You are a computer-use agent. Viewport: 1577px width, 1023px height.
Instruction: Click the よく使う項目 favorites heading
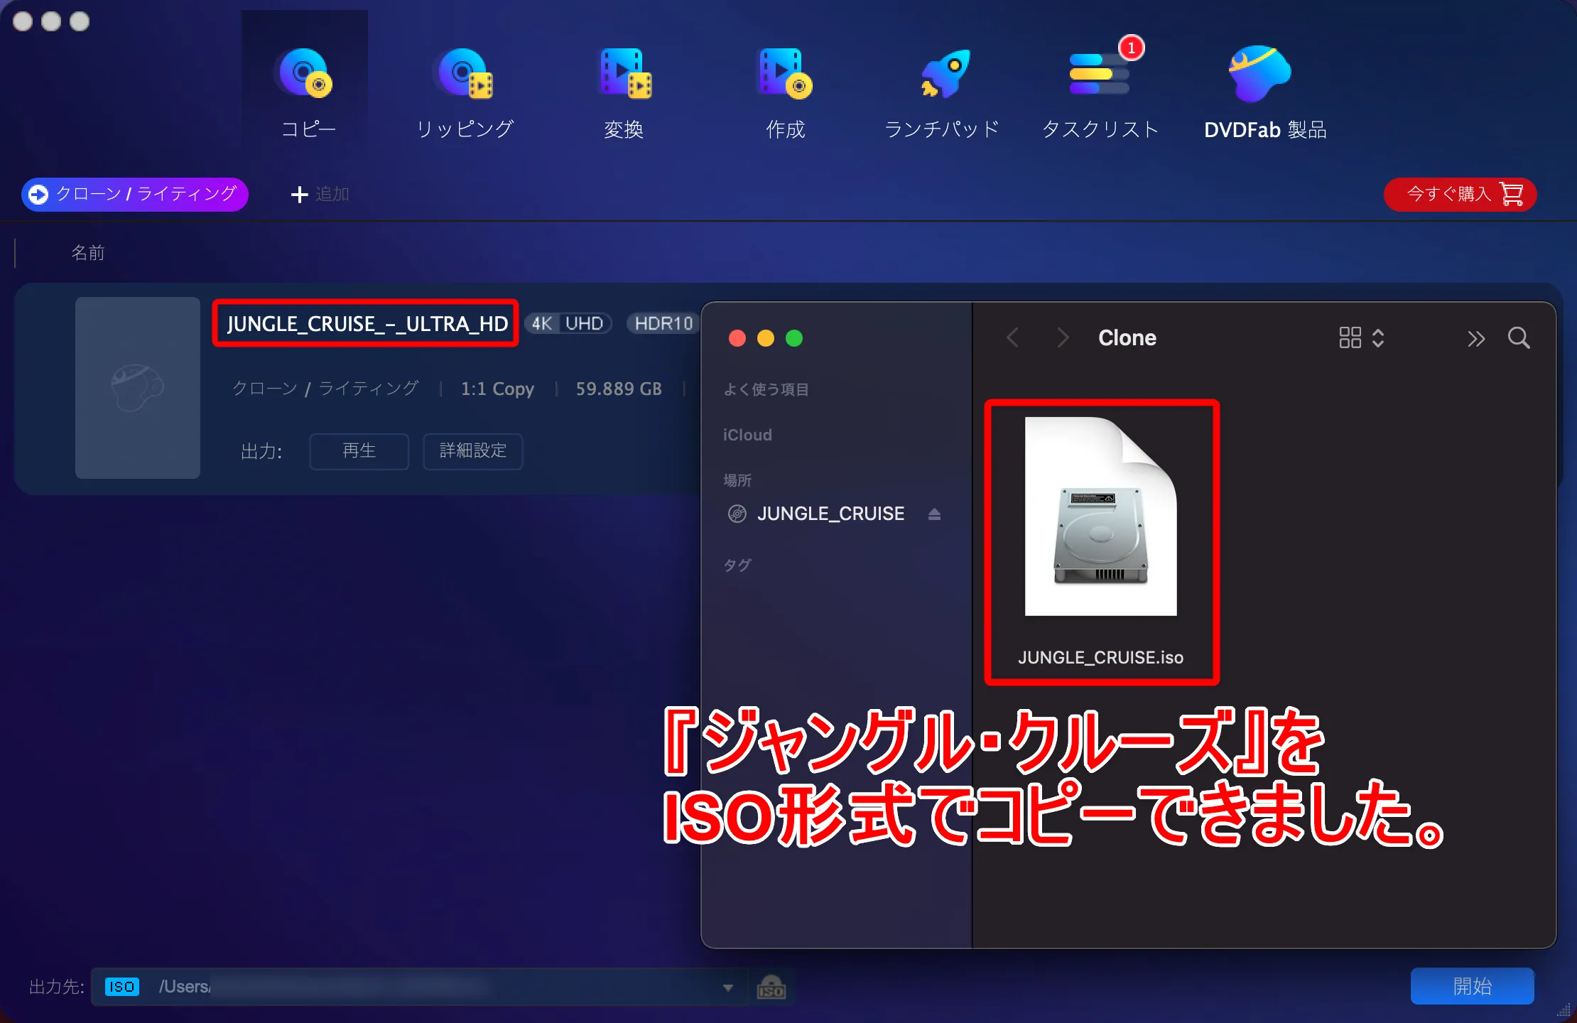point(766,389)
